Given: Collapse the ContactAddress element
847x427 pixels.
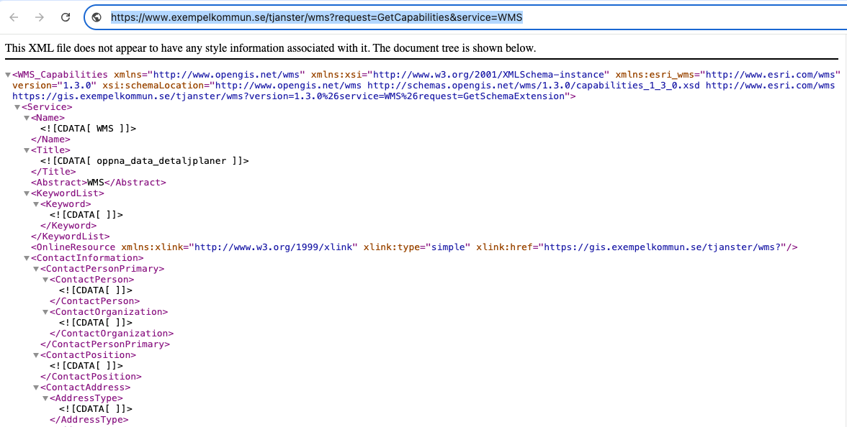Looking at the screenshot, I should [36, 387].
